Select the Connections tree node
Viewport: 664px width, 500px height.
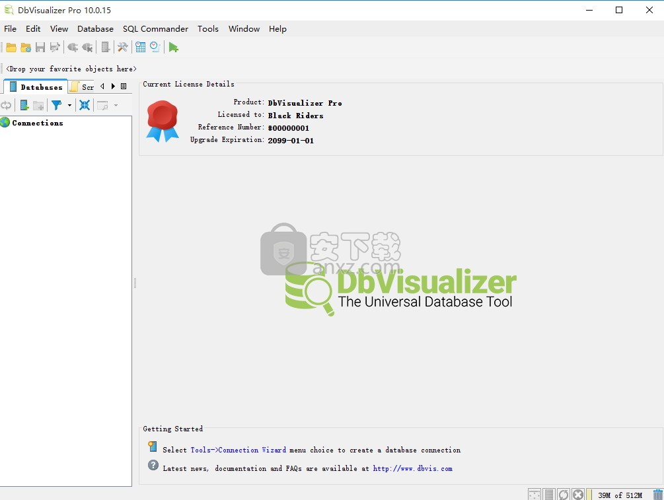coord(37,123)
